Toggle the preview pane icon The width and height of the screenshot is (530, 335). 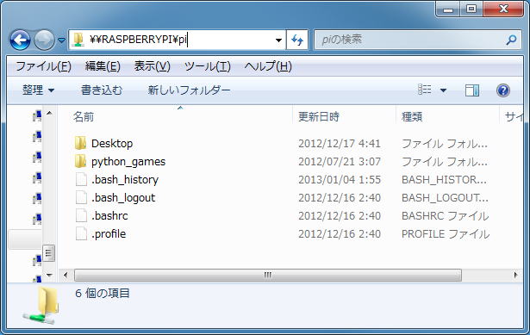[472, 90]
